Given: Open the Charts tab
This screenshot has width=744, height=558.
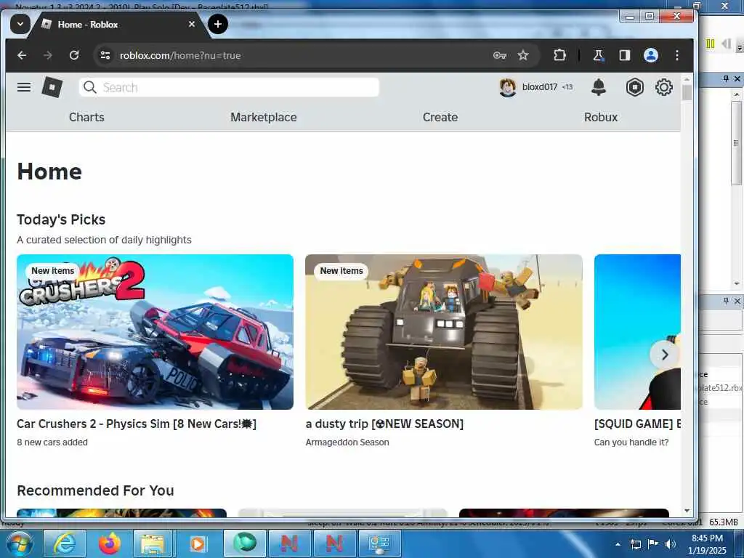Looking at the screenshot, I should 86,117.
